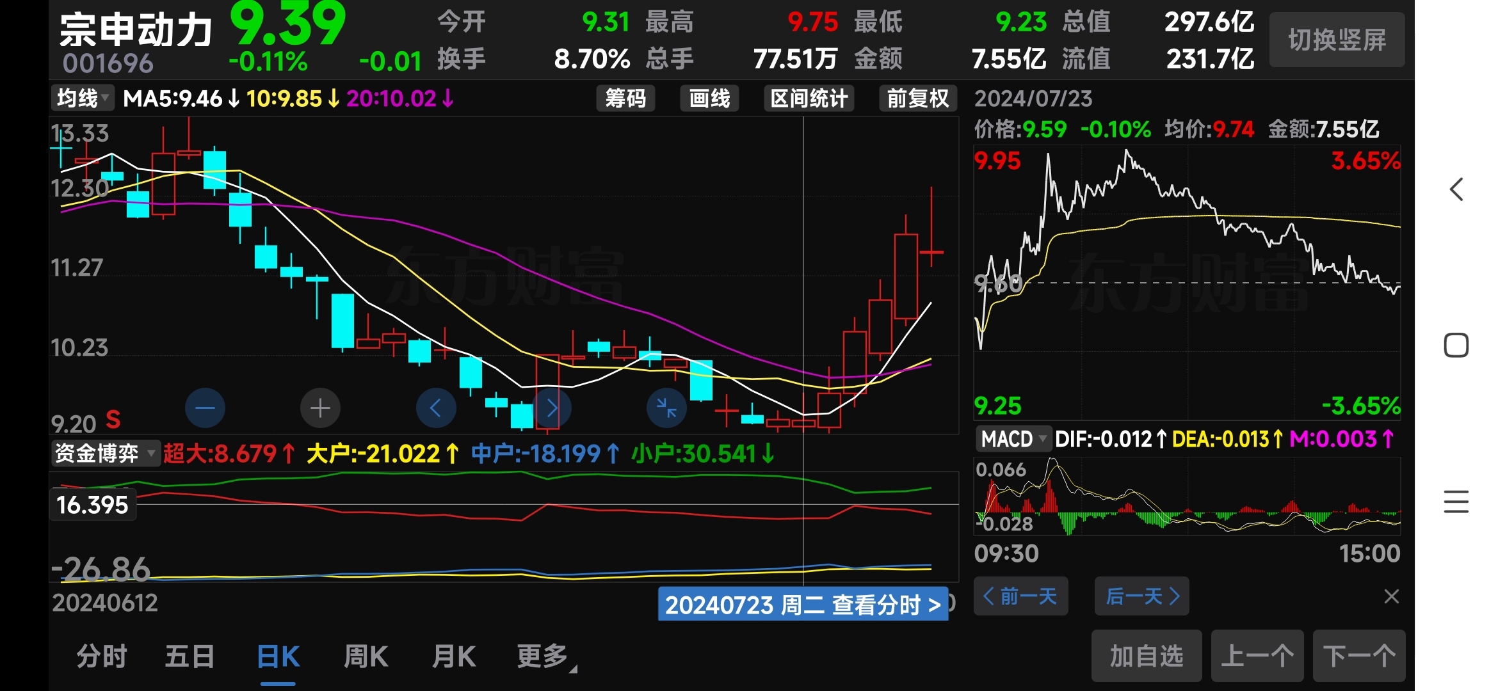Tap MA 20:10.02 value
This screenshot has width=1498, height=691.
click(x=400, y=99)
